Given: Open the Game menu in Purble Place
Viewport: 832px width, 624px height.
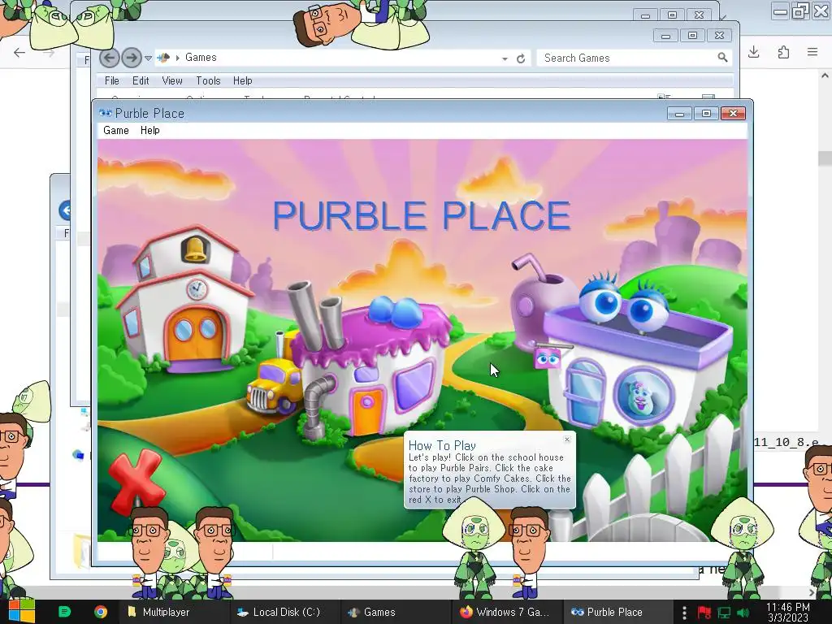Looking at the screenshot, I should click(x=115, y=131).
